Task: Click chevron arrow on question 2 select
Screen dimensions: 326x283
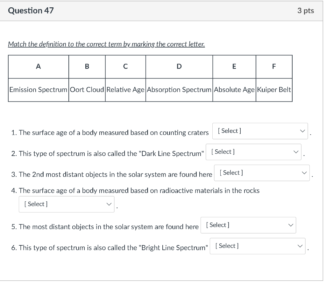Action: click(296, 152)
